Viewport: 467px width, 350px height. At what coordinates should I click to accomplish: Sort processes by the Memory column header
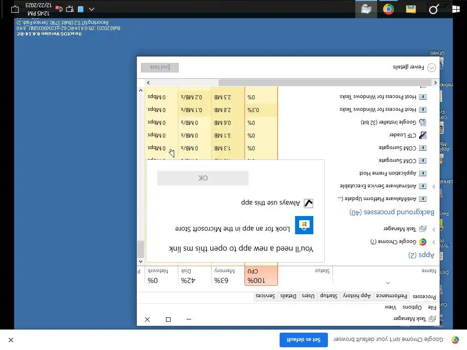228,276
